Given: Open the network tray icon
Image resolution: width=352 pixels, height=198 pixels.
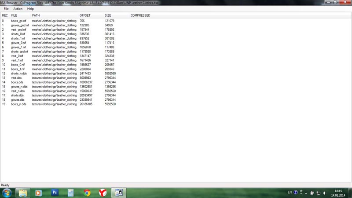Looking at the screenshot, I should [x=318, y=193].
